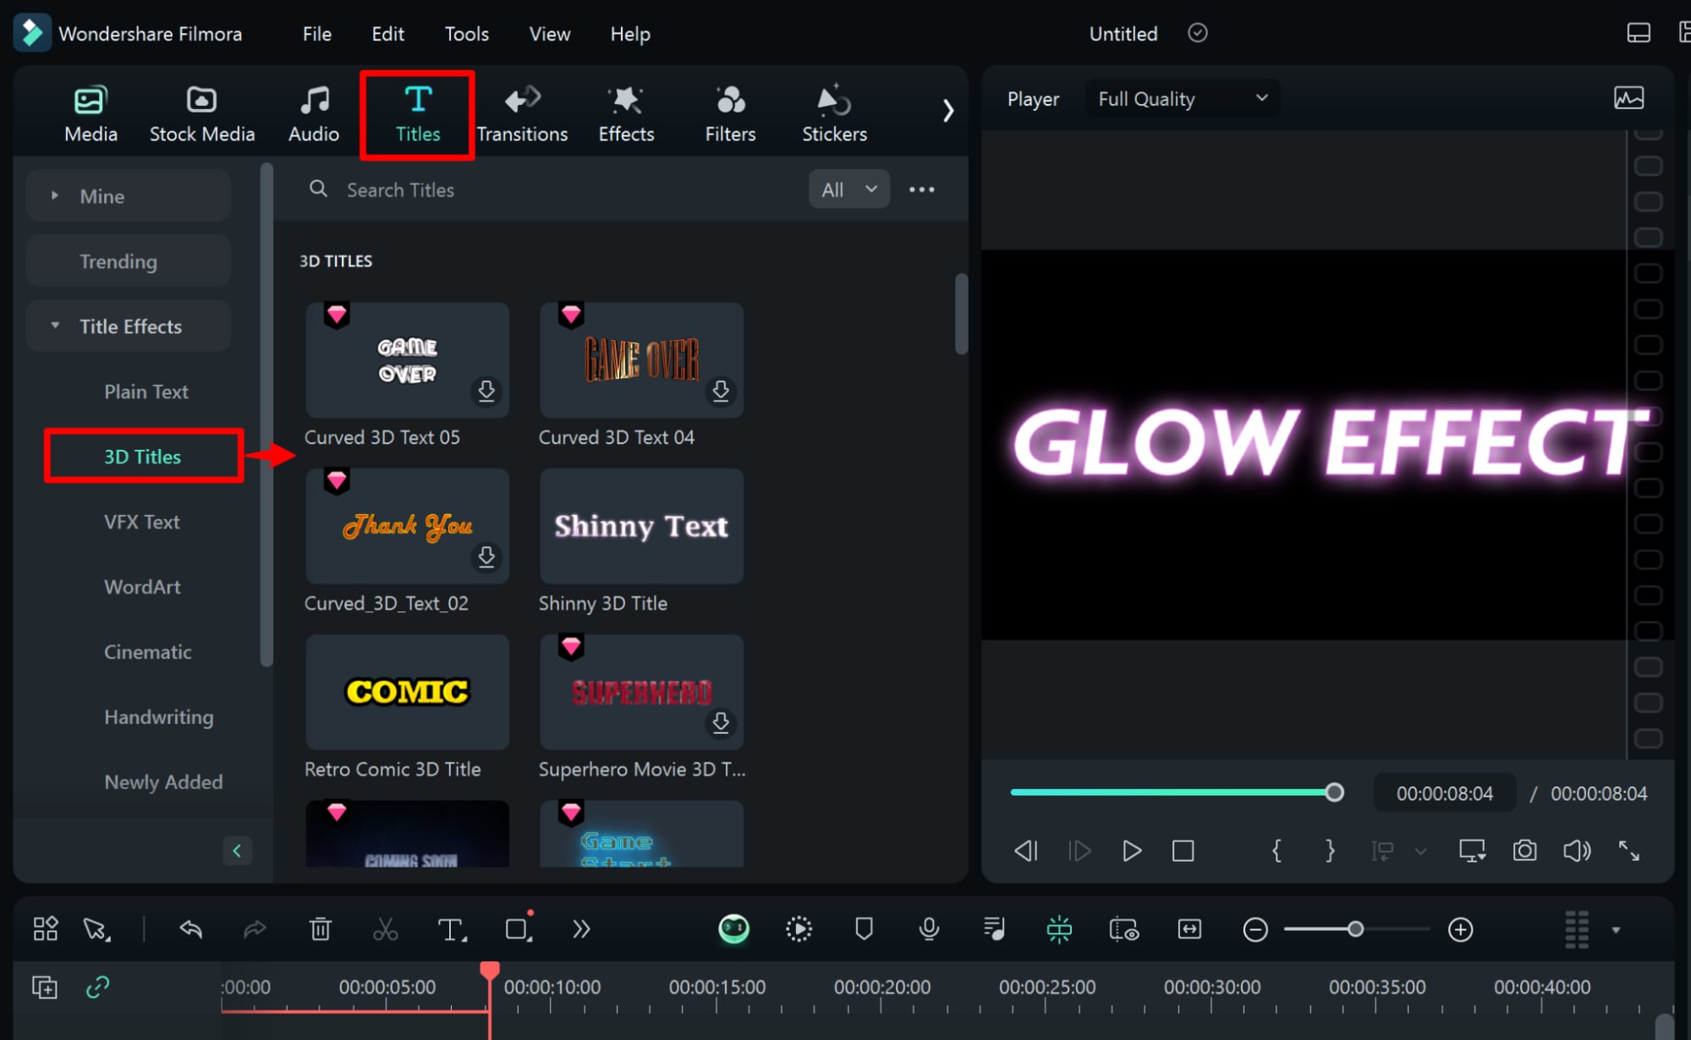
Task: Open the All titles filter dropdown
Action: 846,189
